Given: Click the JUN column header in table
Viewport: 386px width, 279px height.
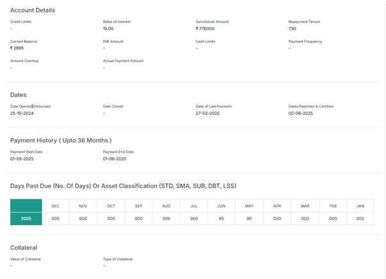Looking at the screenshot, I should (222, 205).
